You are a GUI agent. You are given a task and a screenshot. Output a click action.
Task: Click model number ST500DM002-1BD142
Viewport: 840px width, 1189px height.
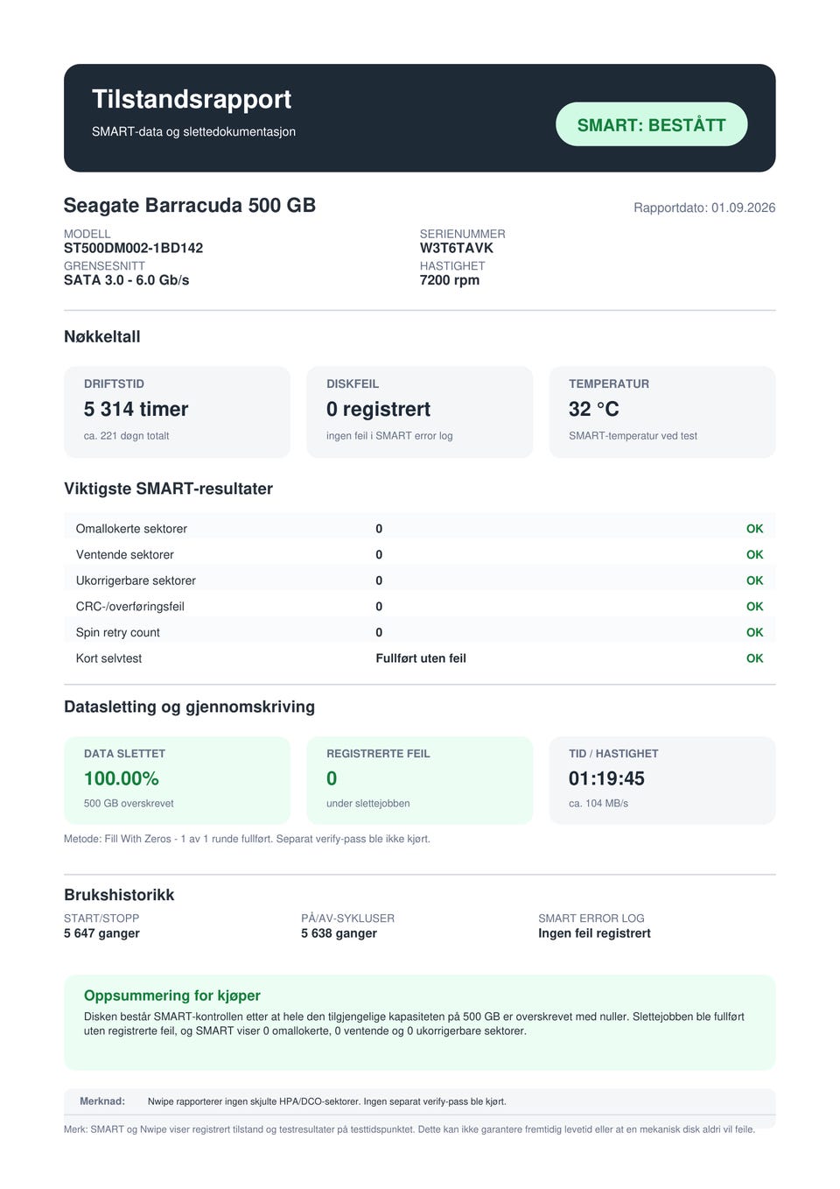click(x=133, y=248)
